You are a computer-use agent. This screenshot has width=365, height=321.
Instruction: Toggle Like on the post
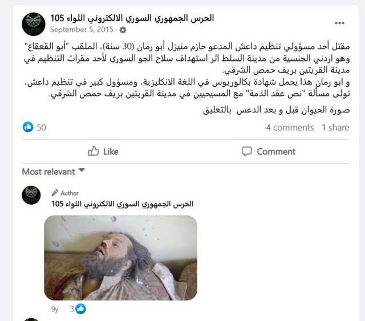[103, 151]
